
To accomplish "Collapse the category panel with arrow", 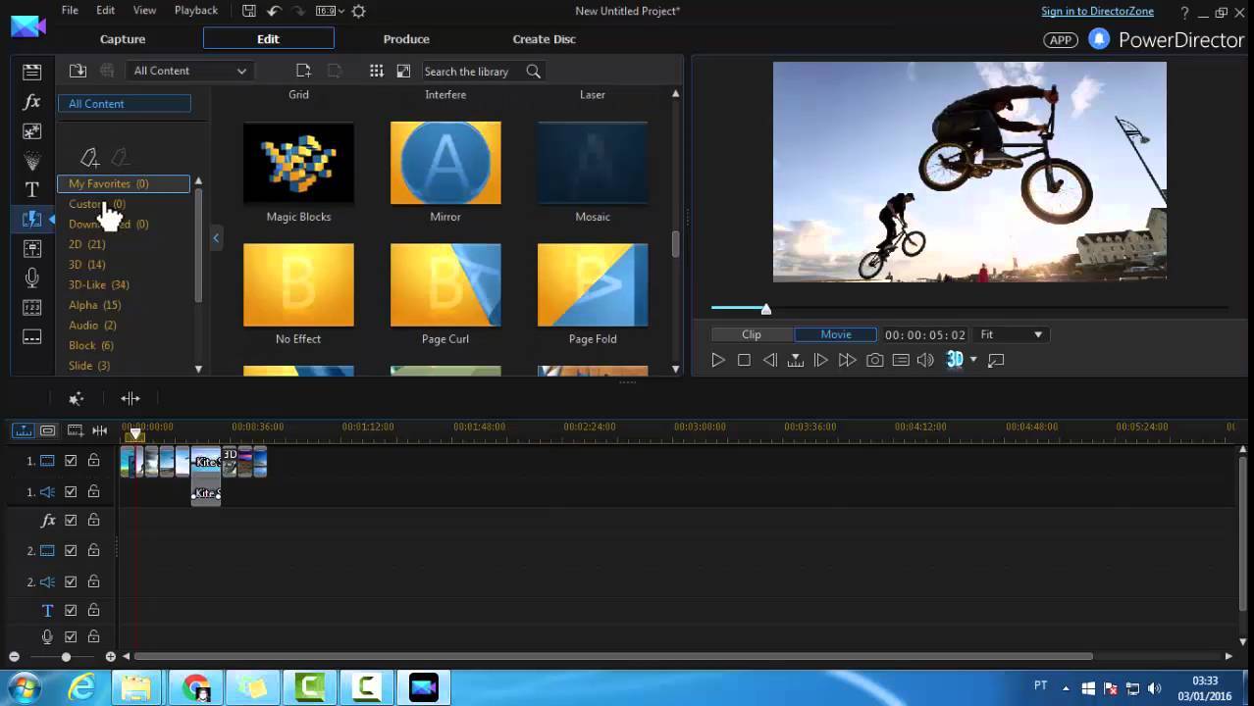I will [x=216, y=238].
